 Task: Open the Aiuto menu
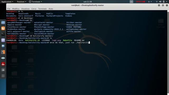pyautogui.click(x=51, y=9)
